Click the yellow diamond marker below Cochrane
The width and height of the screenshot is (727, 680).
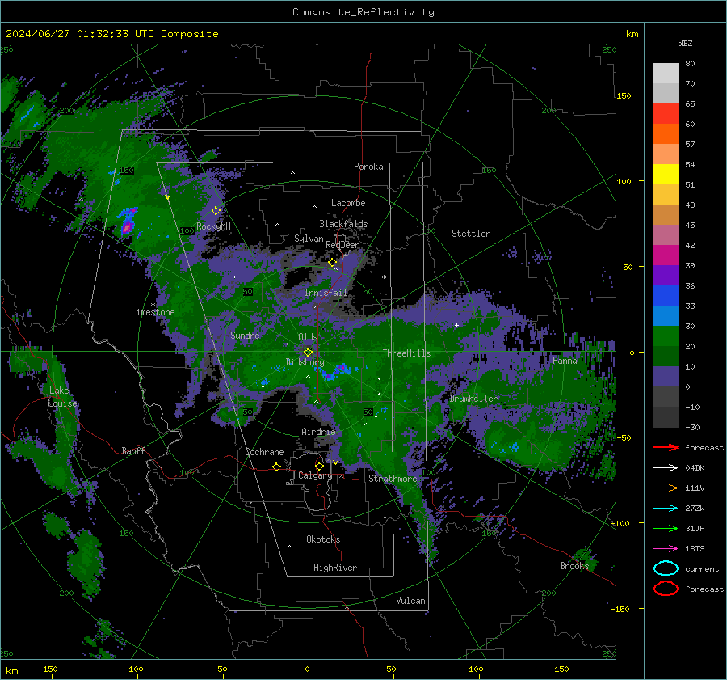(276, 467)
